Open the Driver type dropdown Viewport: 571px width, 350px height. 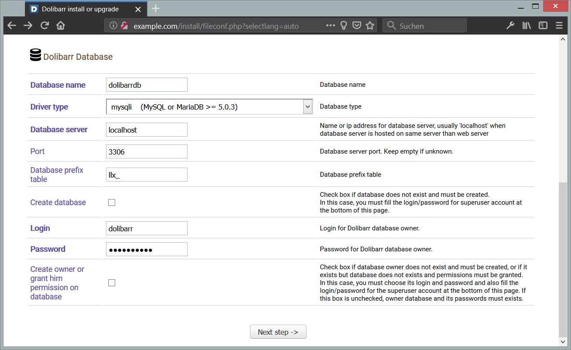point(209,107)
